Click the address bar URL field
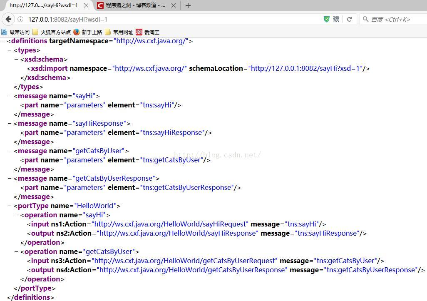Viewport: 427px width, 301px height. point(174,19)
